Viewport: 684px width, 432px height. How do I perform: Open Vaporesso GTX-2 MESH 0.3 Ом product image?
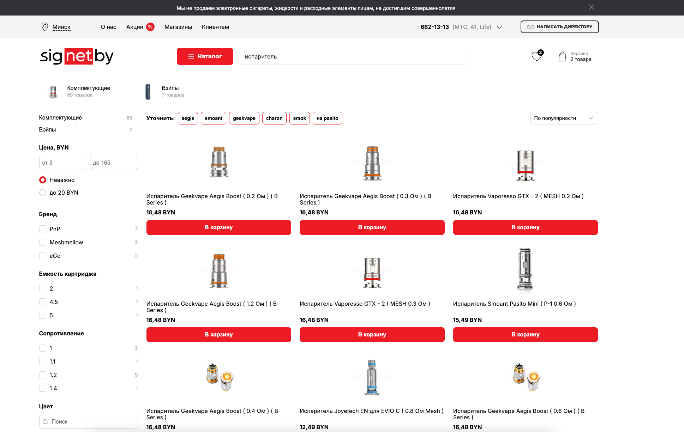372,273
